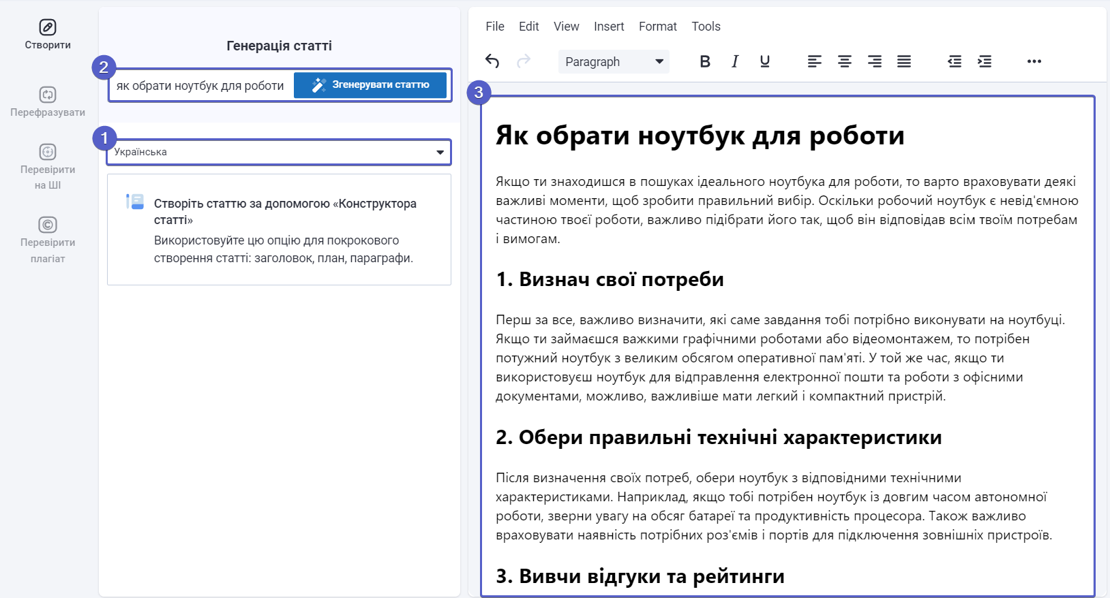
Task: Open the Paragraph style dropdown
Action: [614, 61]
